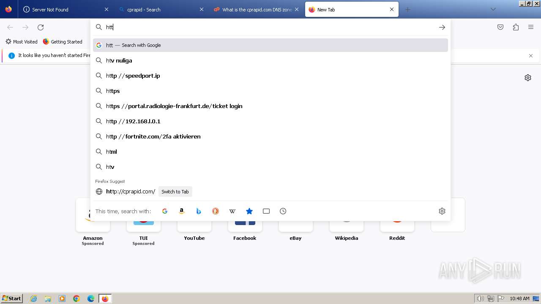541x304 pixels.
Task: Open Most Visited bookmarks folder
Action: coord(22,42)
